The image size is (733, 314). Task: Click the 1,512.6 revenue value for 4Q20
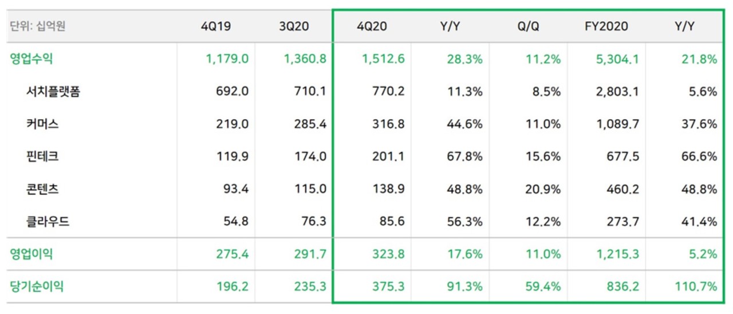pyautogui.click(x=383, y=59)
